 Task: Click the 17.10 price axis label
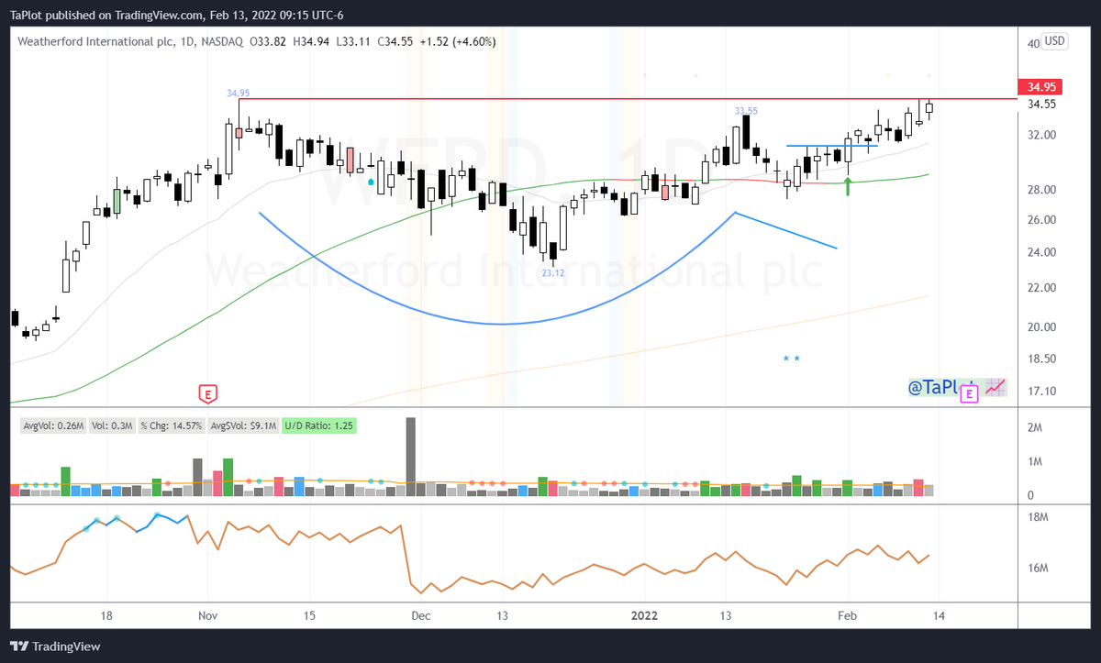tap(1040, 392)
